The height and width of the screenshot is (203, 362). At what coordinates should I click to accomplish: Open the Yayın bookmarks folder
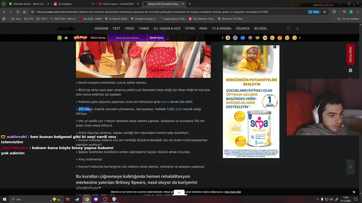click(x=16, y=19)
